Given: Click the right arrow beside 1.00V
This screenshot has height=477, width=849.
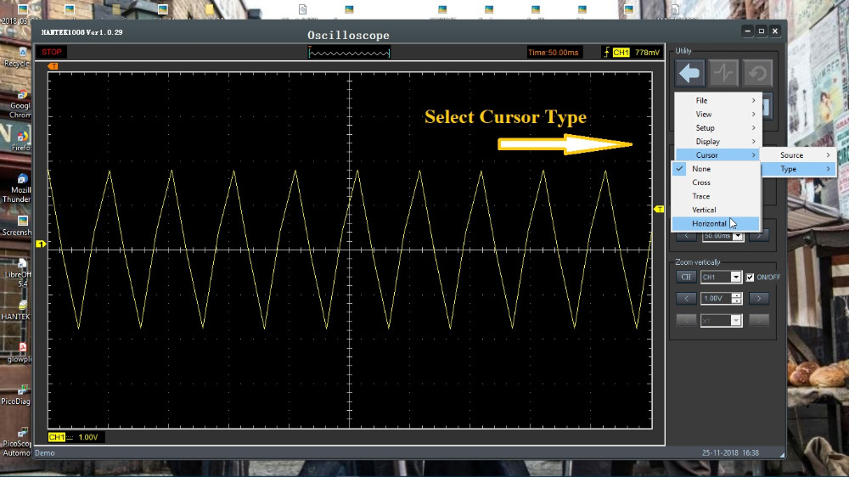Looking at the screenshot, I should [x=758, y=299].
